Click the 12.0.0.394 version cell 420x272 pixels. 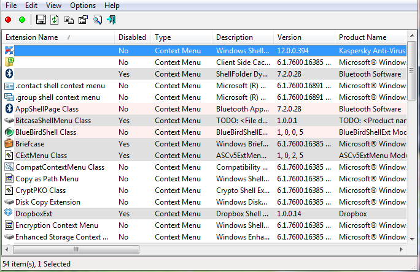click(293, 51)
